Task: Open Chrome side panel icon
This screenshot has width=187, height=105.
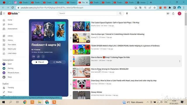Action: 174,8
